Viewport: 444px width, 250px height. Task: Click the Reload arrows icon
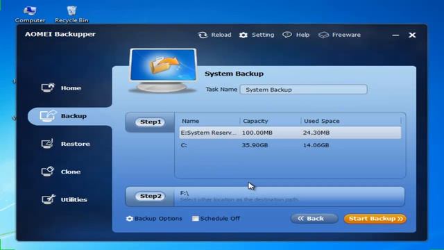[203, 35]
